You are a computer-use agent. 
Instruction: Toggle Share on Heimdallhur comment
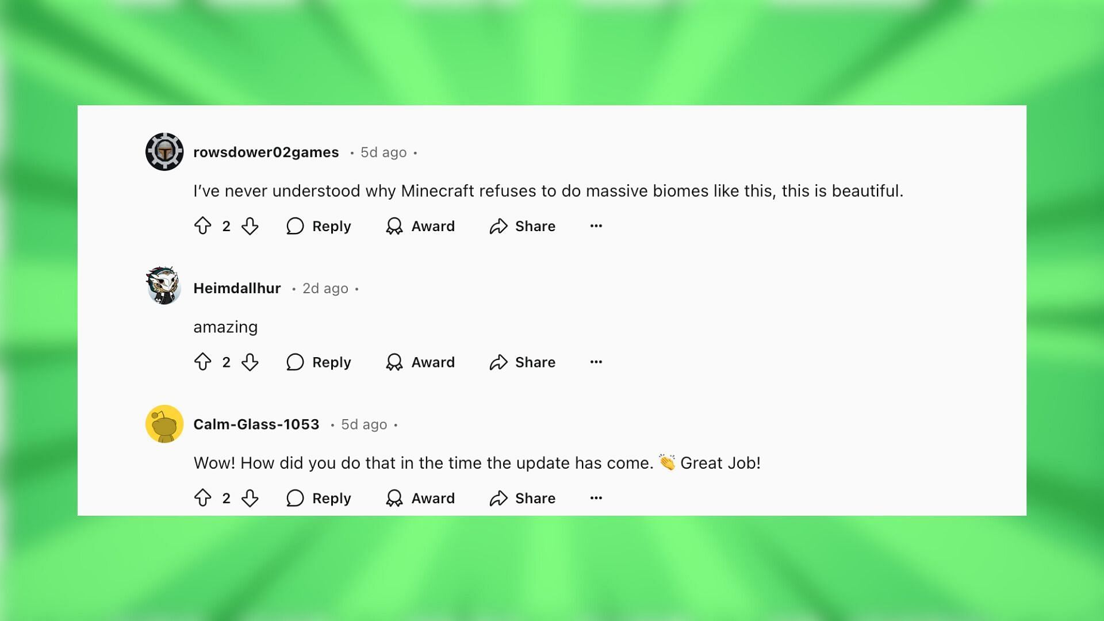(x=523, y=362)
